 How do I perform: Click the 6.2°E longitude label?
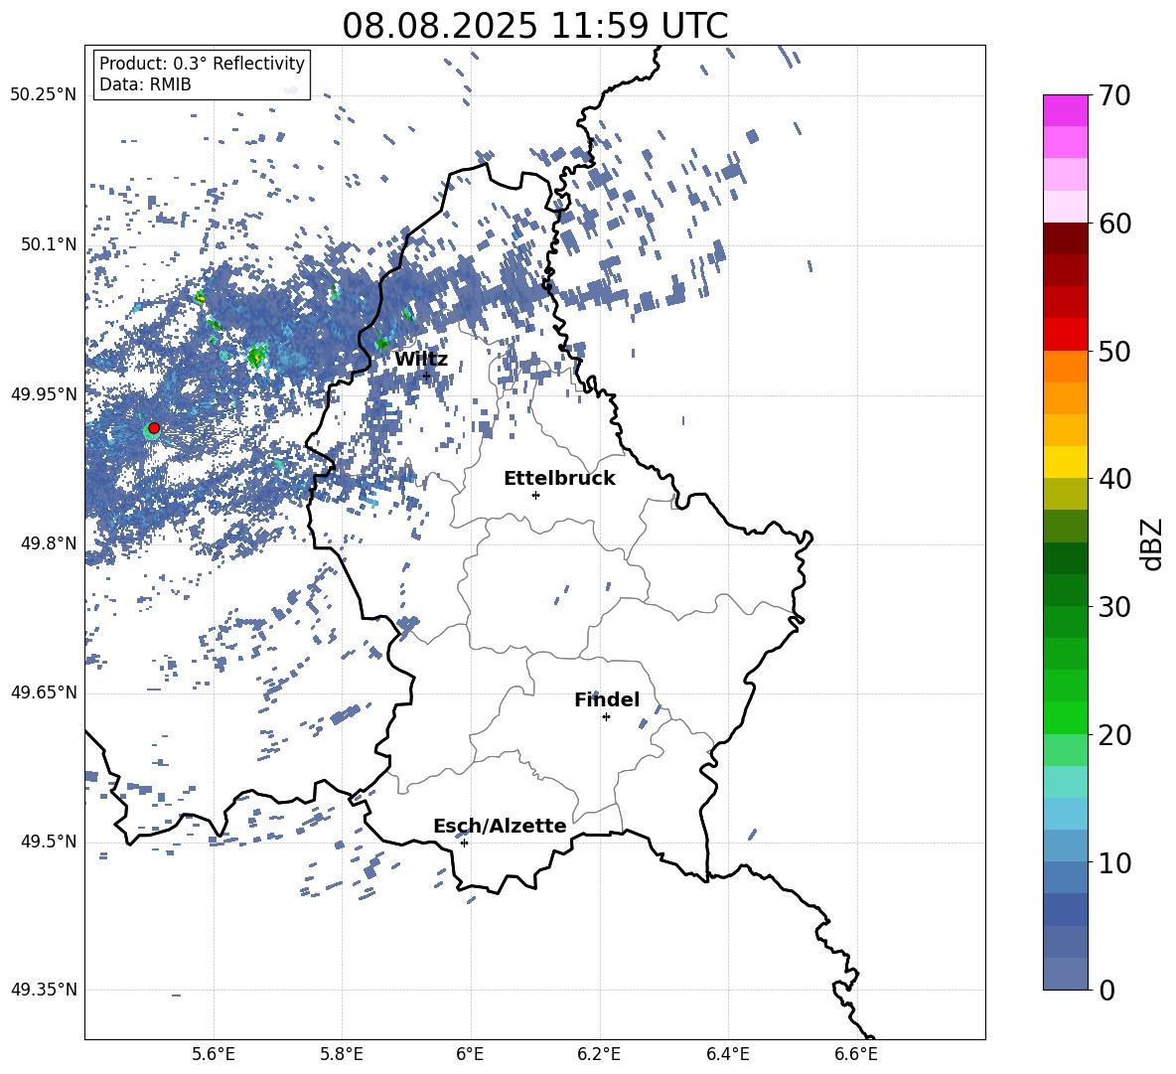tap(599, 1054)
